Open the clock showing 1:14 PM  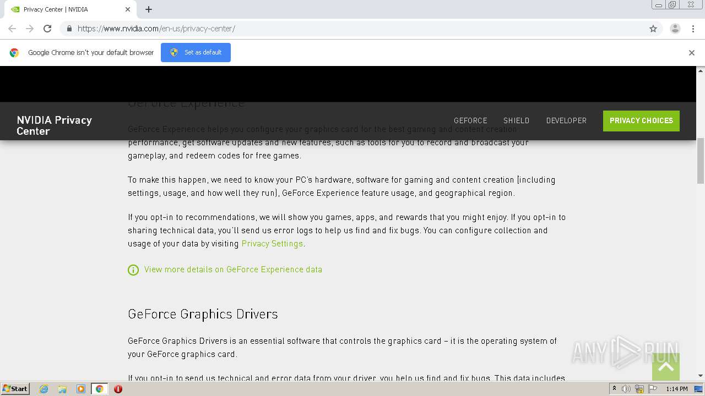676,389
